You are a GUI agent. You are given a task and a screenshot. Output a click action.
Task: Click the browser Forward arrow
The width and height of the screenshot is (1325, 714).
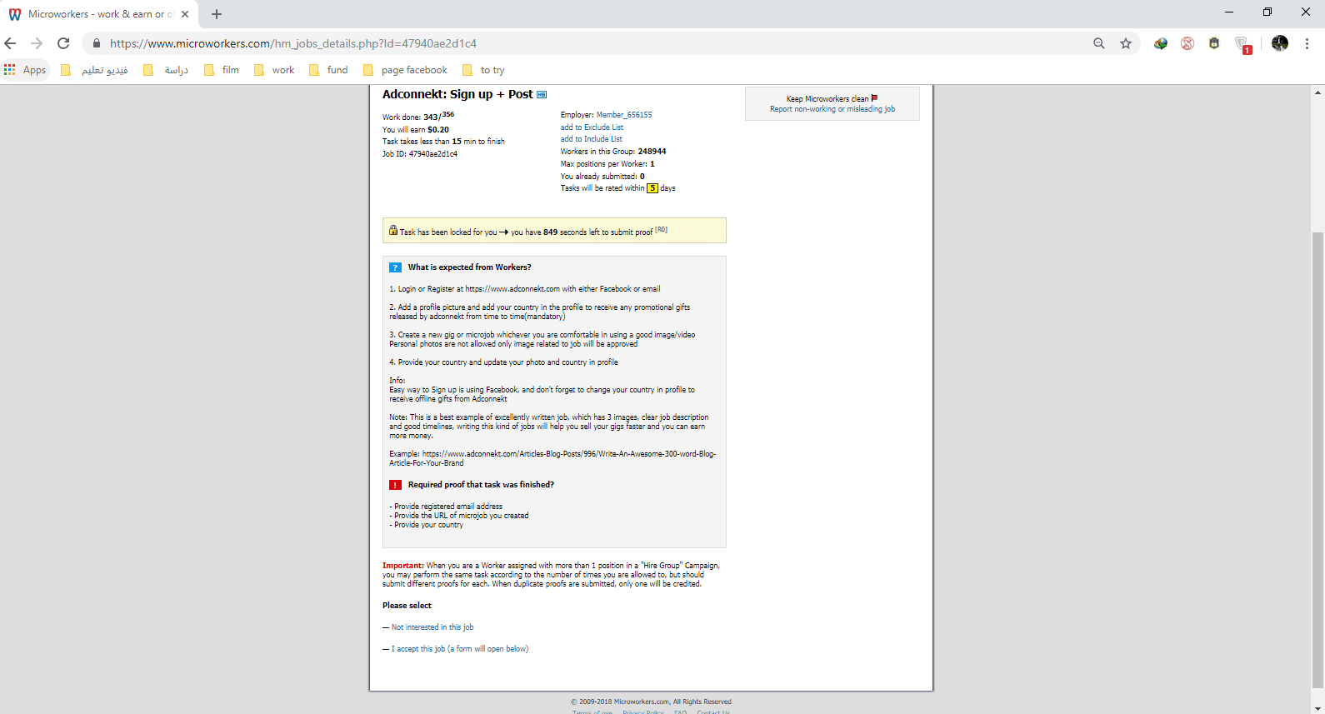click(37, 43)
